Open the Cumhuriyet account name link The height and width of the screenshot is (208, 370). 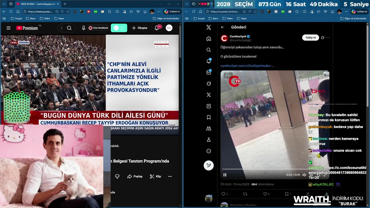(x=238, y=36)
